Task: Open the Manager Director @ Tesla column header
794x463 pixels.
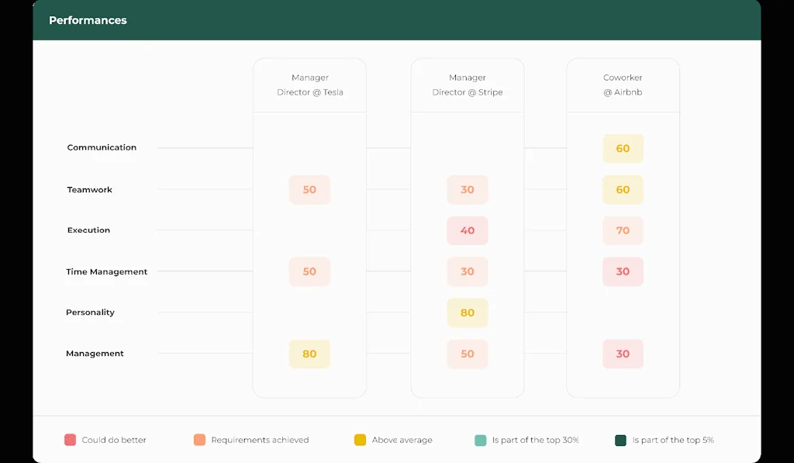Action: coord(309,85)
